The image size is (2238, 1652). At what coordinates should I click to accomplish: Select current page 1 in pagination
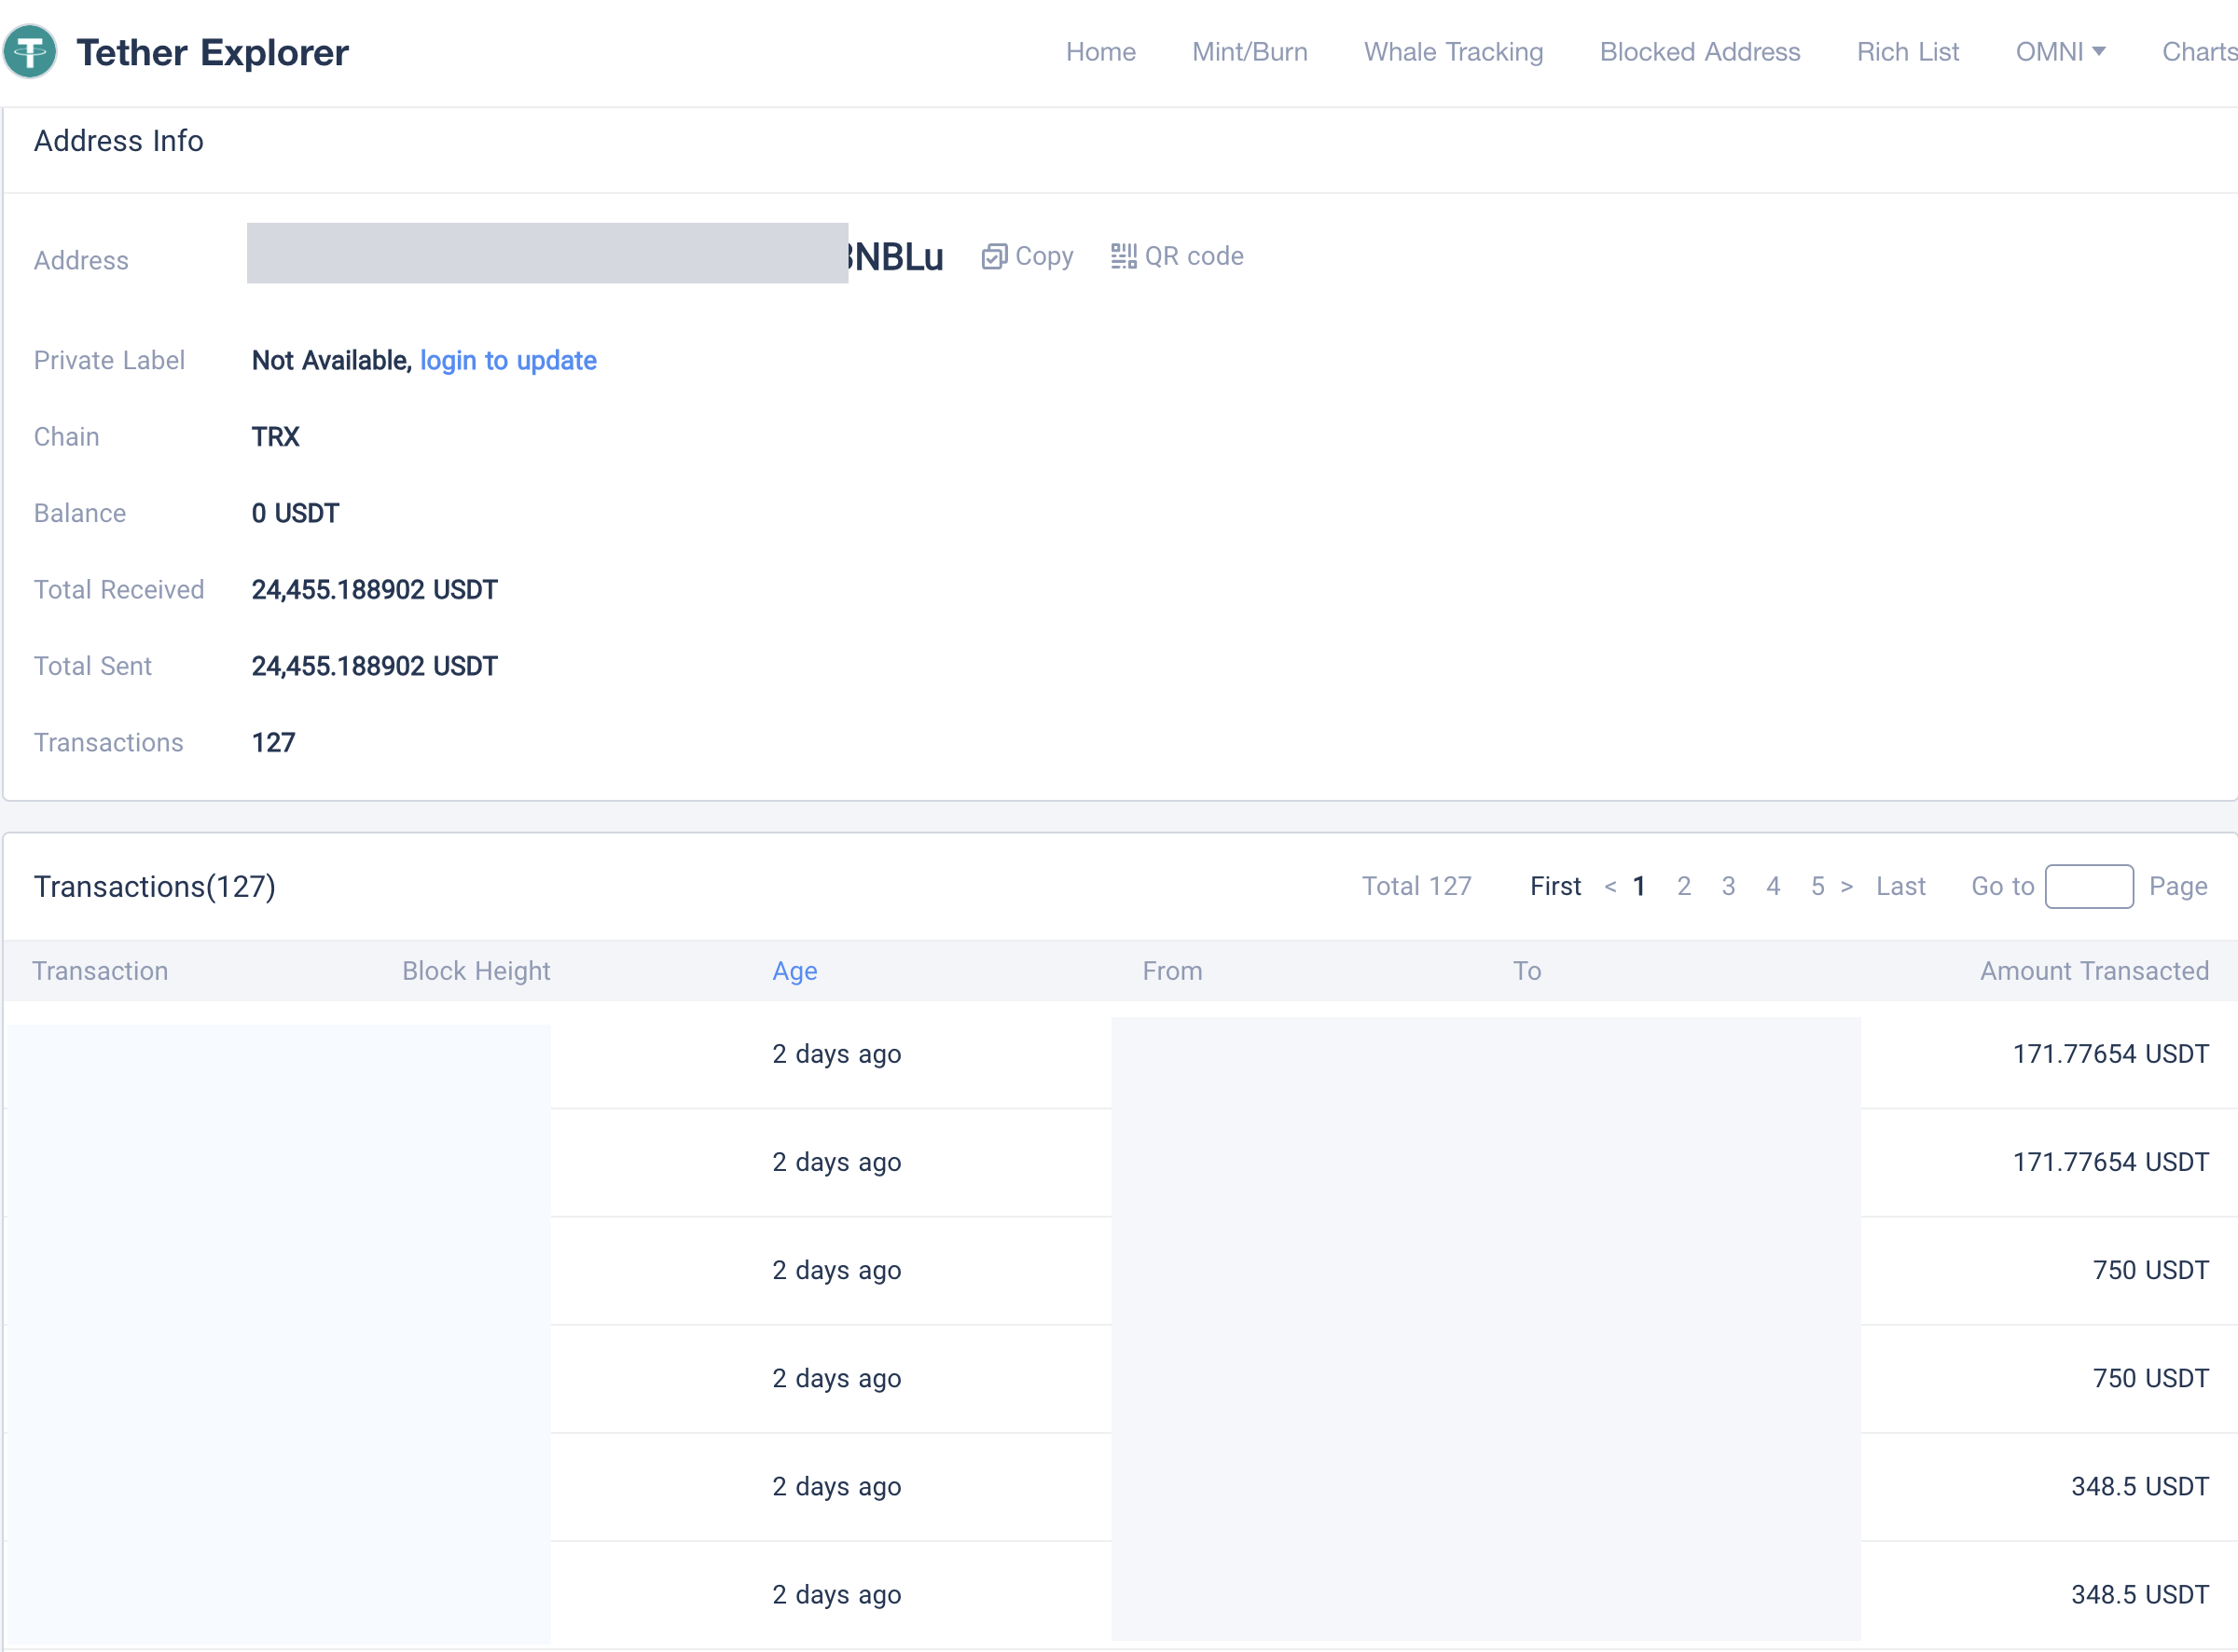tap(1639, 887)
